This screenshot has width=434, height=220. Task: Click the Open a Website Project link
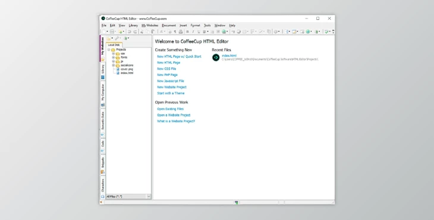click(174, 115)
